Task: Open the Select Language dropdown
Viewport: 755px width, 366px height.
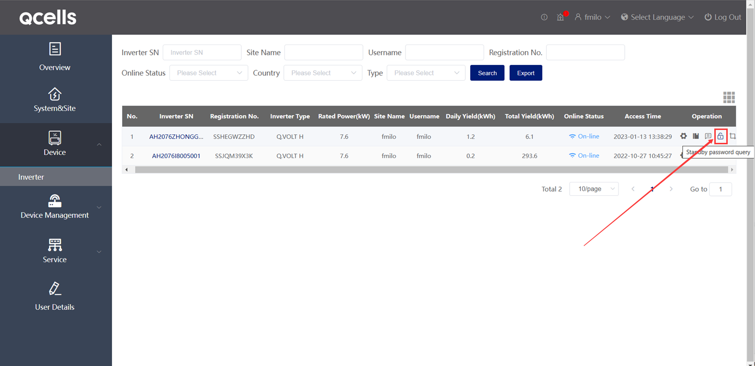Action: [657, 17]
